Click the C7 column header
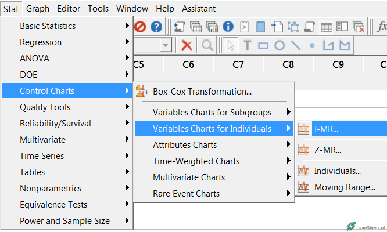 [238, 64]
